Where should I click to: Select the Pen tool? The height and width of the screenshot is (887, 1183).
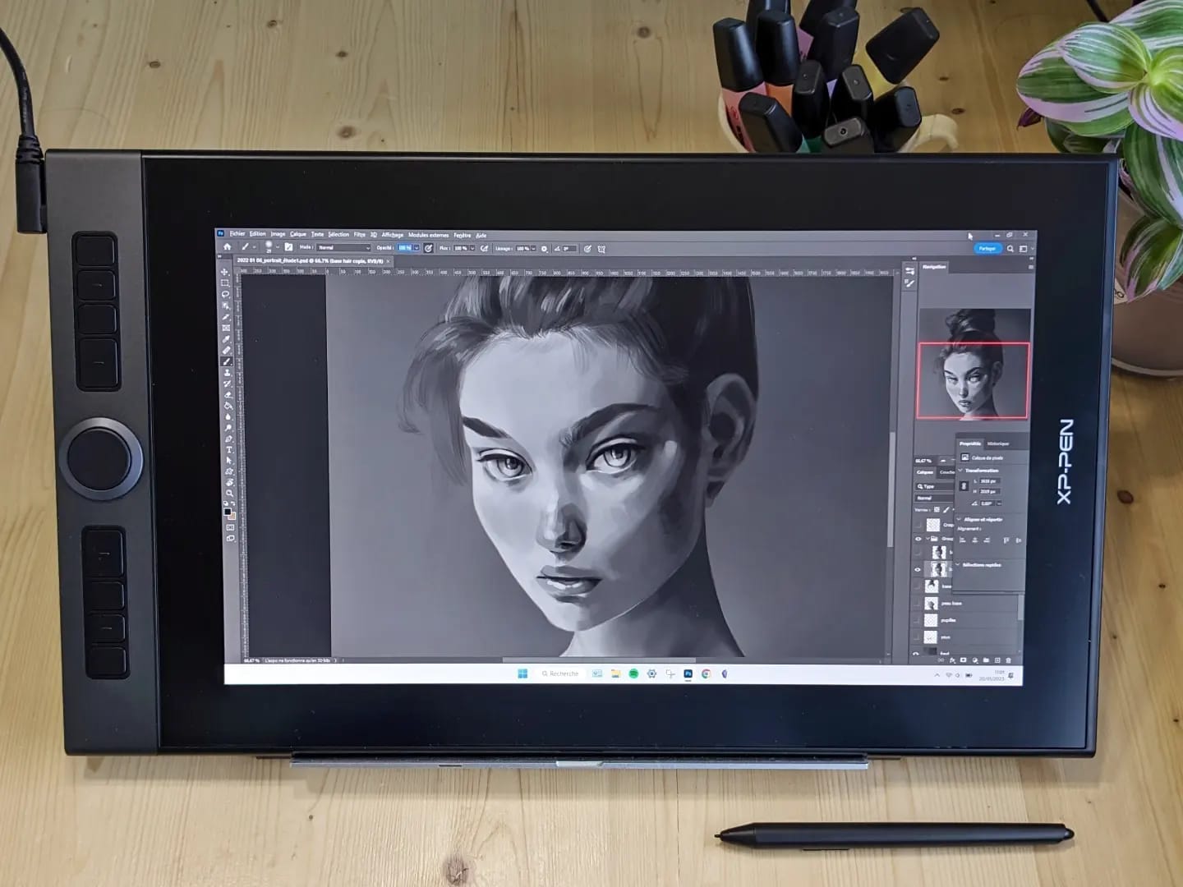point(228,439)
